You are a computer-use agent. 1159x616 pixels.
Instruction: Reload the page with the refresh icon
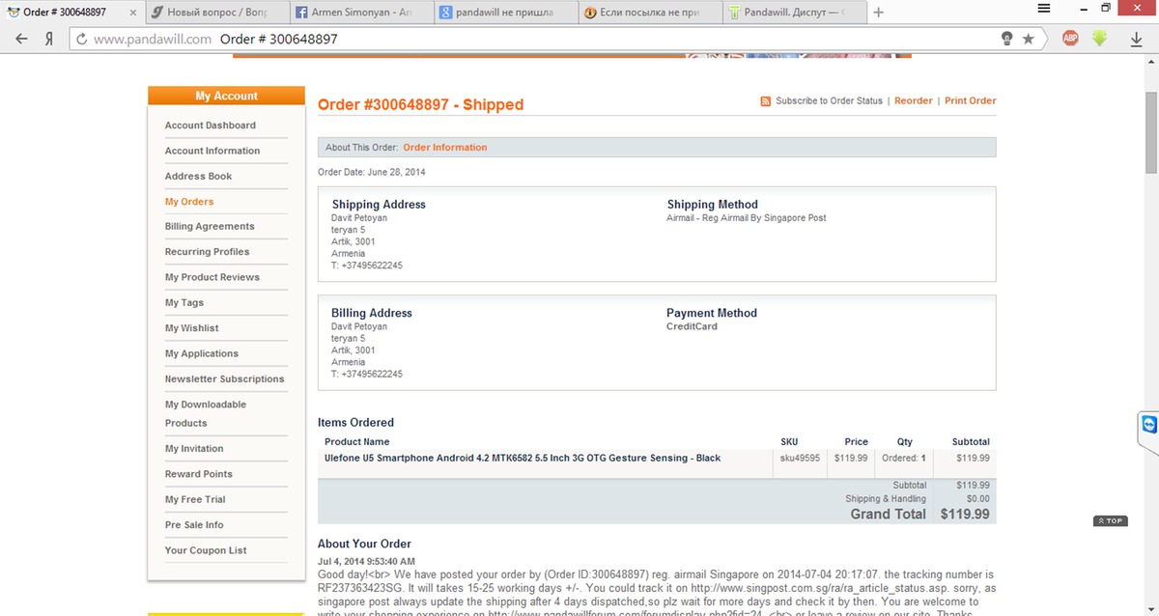82,40
